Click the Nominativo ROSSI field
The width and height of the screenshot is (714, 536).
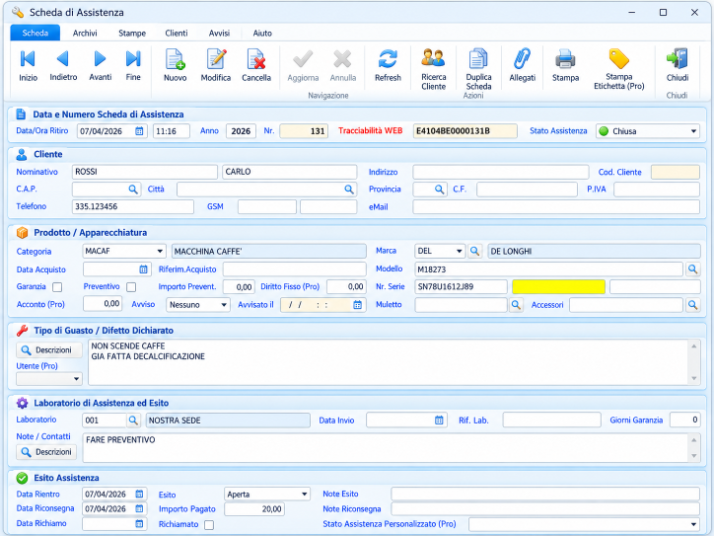click(145, 172)
